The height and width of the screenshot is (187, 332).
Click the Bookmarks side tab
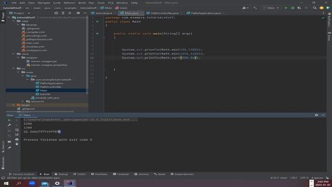coord(3,163)
